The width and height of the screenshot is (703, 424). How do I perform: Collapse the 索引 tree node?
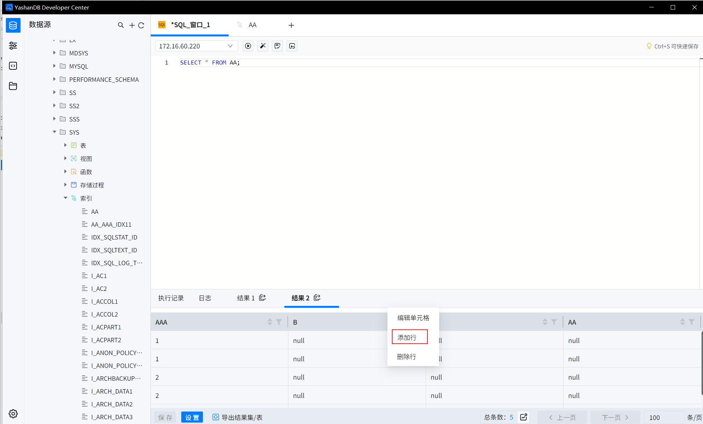point(65,198)
